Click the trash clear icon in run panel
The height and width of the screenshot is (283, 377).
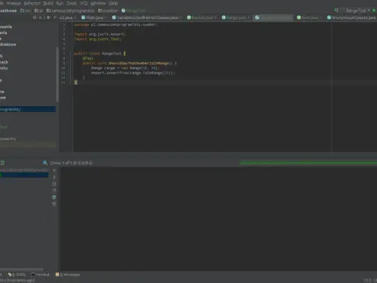coord(54,204)
